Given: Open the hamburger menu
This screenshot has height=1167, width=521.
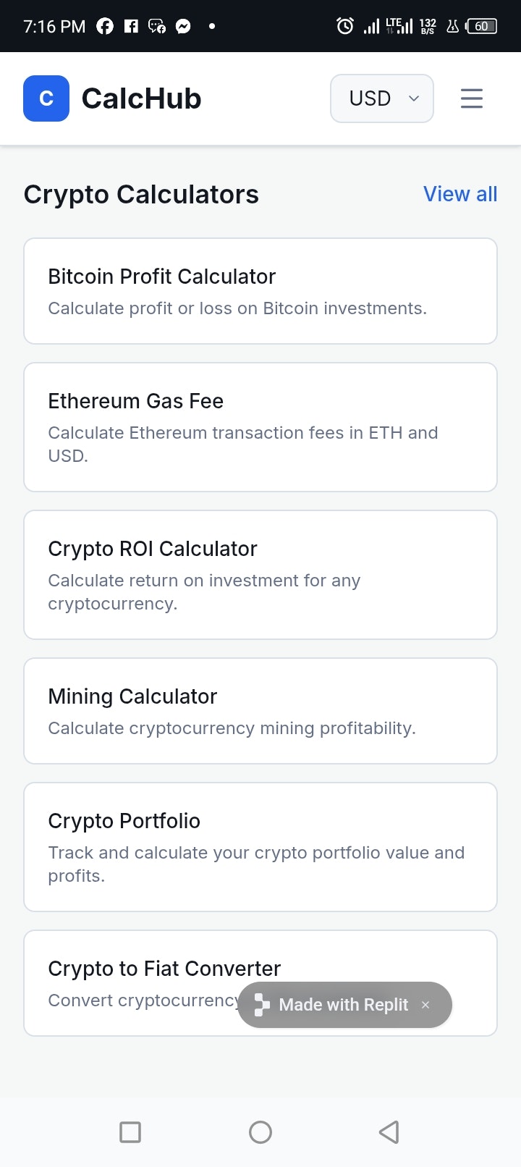Looking at the screenshot, I should click(472, 98).
